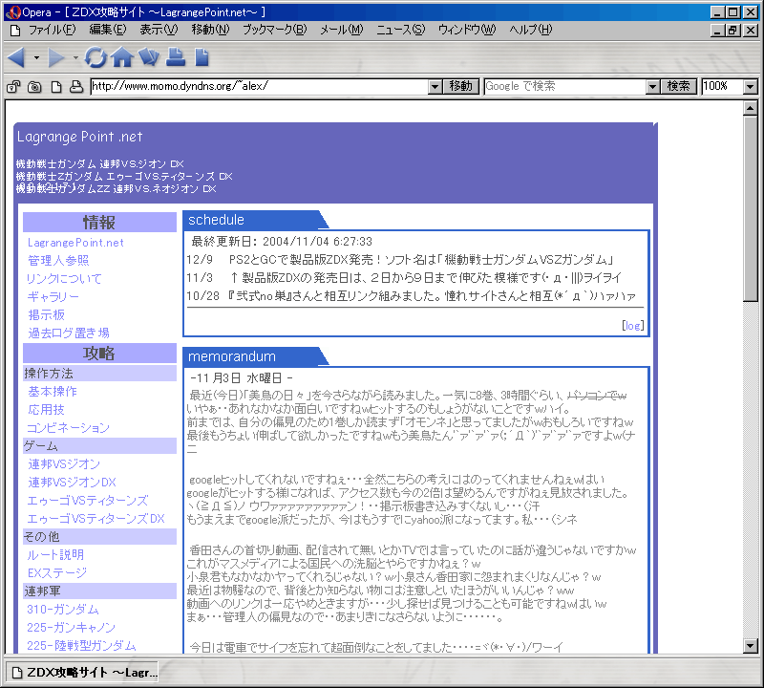Open the ニュース(S) menu

(400, 31)
